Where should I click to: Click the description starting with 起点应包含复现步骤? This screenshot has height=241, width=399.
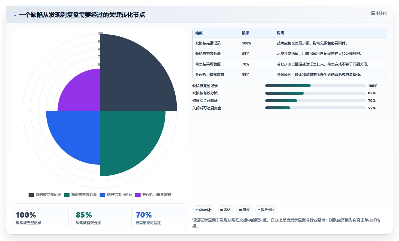[x=312, y=43]
